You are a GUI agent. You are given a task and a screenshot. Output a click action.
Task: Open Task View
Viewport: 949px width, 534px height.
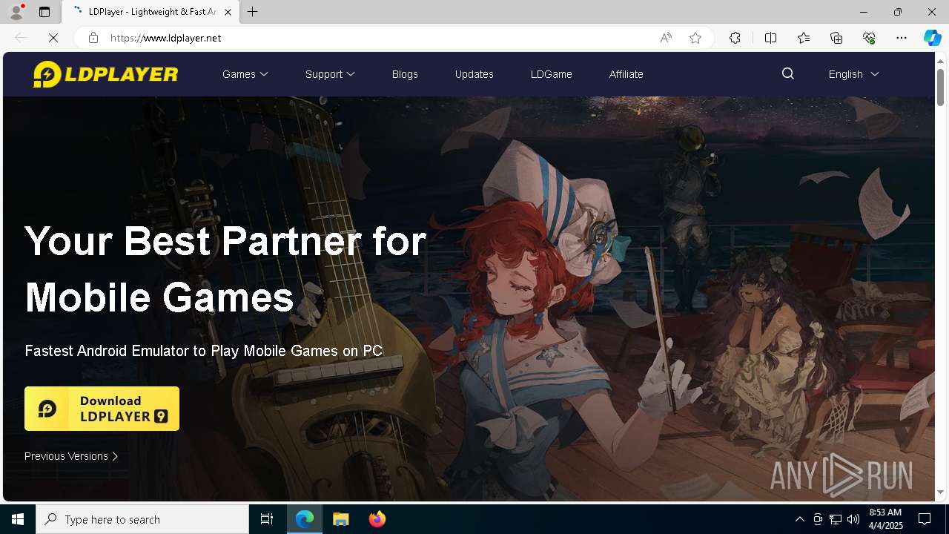coord(267,519)
